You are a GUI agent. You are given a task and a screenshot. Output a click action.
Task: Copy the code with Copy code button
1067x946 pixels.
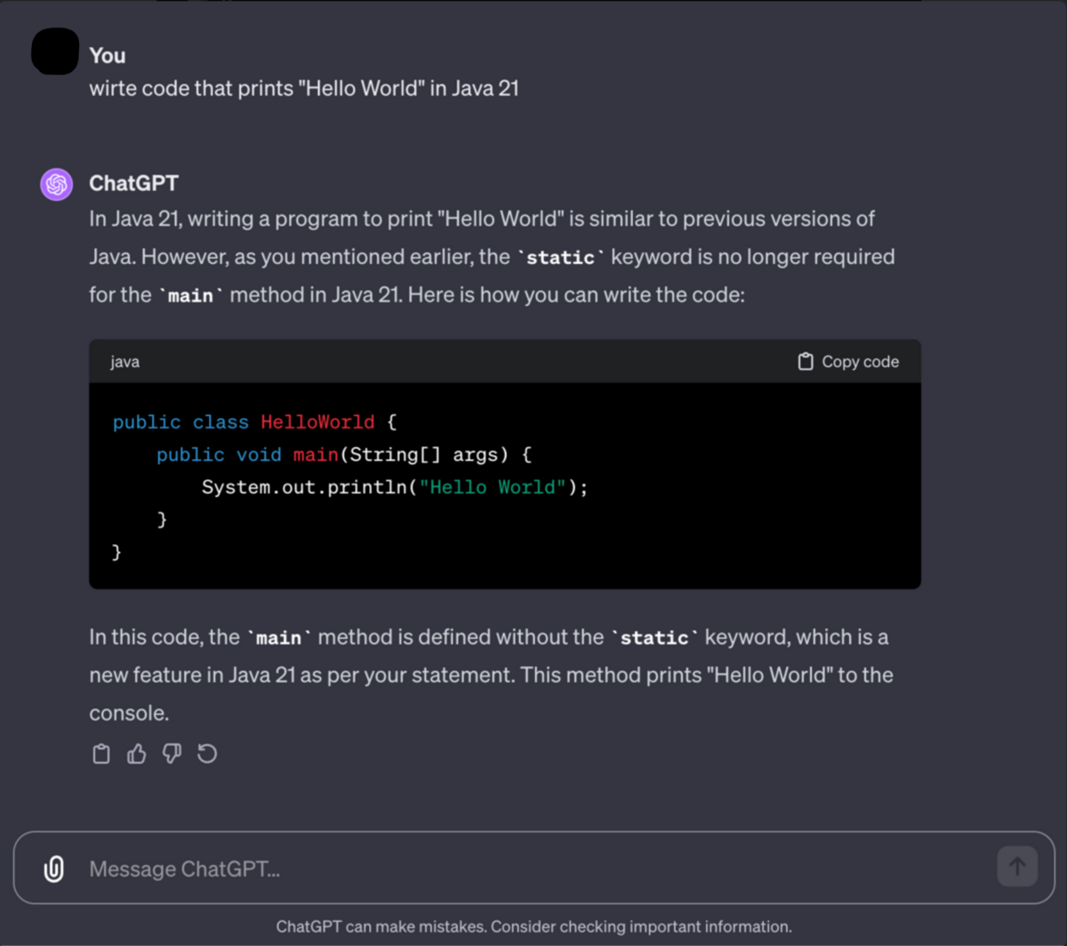coord(848,362)
